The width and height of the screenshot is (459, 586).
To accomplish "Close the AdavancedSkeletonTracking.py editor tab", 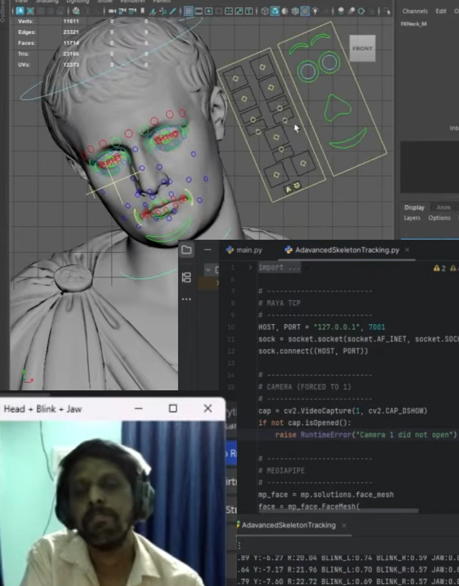I will [x=407, y=249].
